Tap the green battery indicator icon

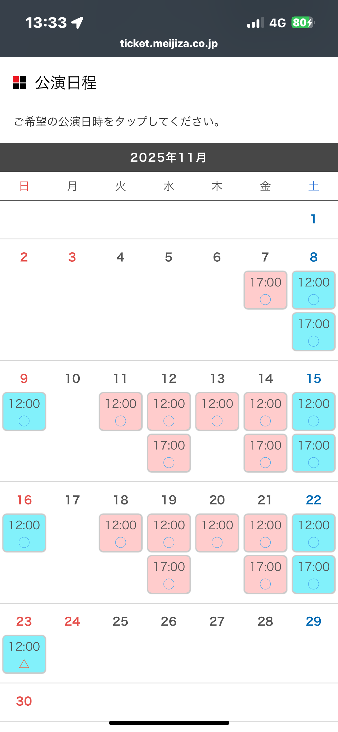pyautogui.click(x=302, y=23)
